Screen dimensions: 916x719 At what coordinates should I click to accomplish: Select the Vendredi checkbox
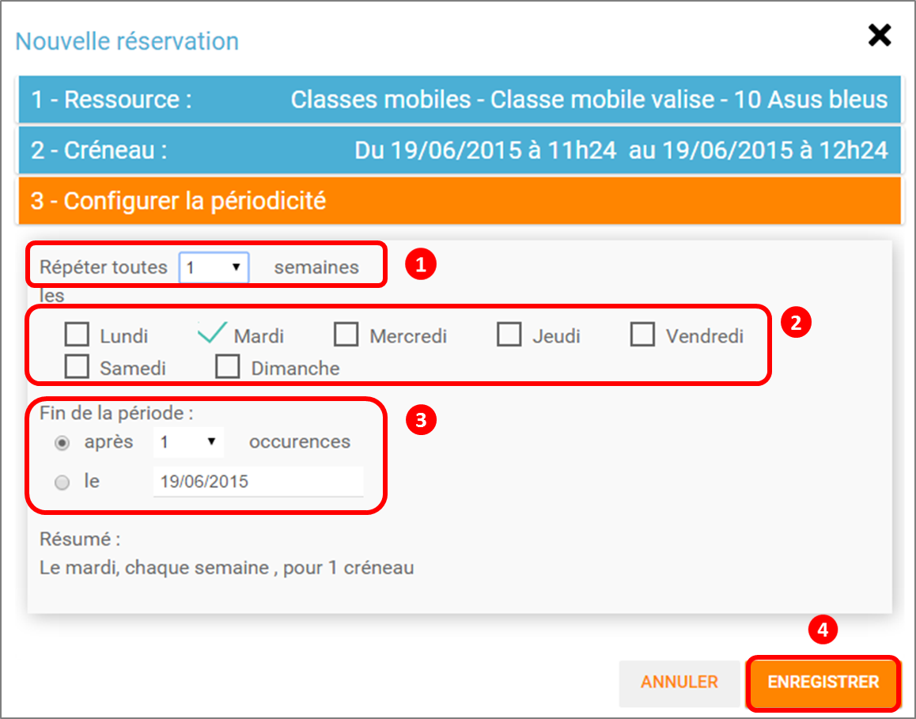[643, 335]
